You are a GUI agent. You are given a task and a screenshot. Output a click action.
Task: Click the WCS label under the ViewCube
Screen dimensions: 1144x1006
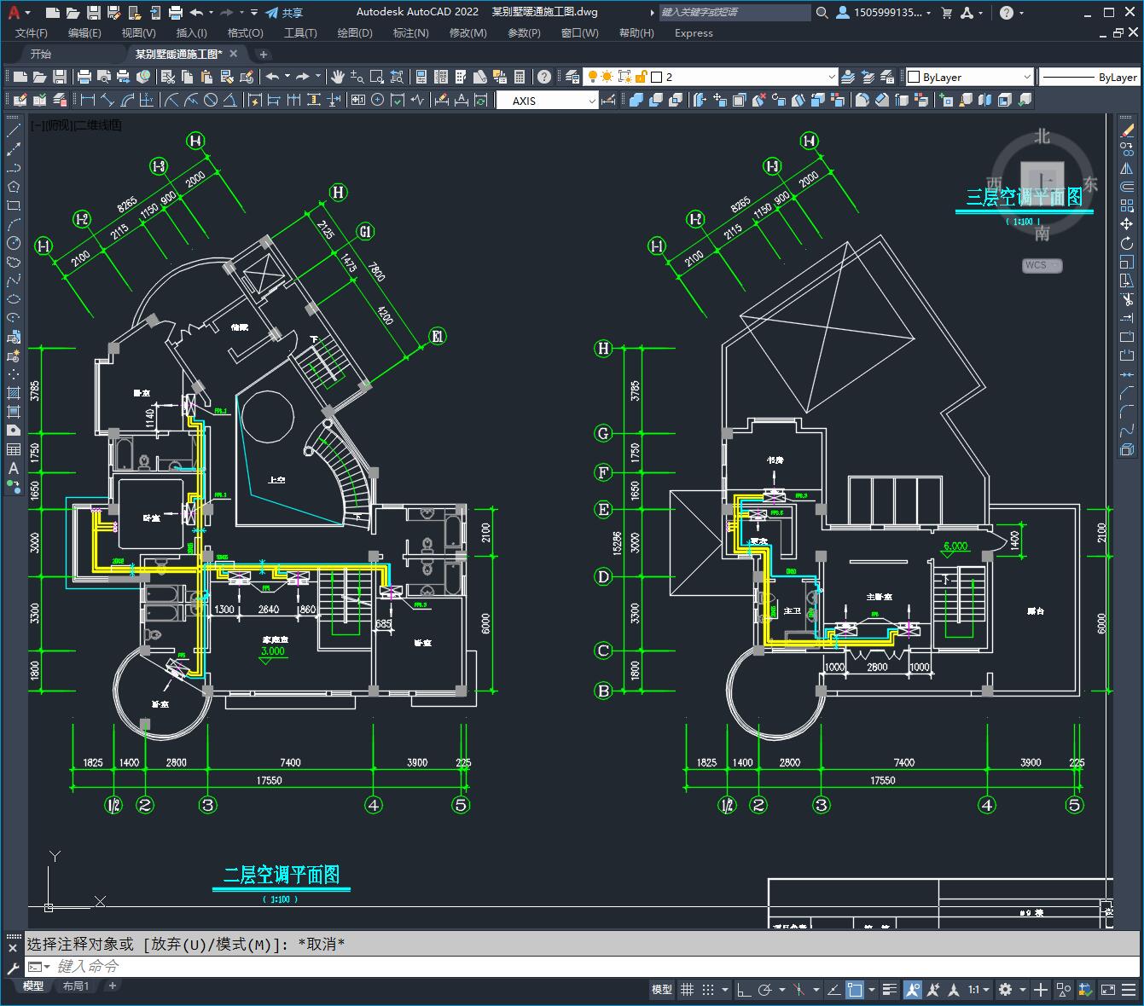(x=1042, y=265)
